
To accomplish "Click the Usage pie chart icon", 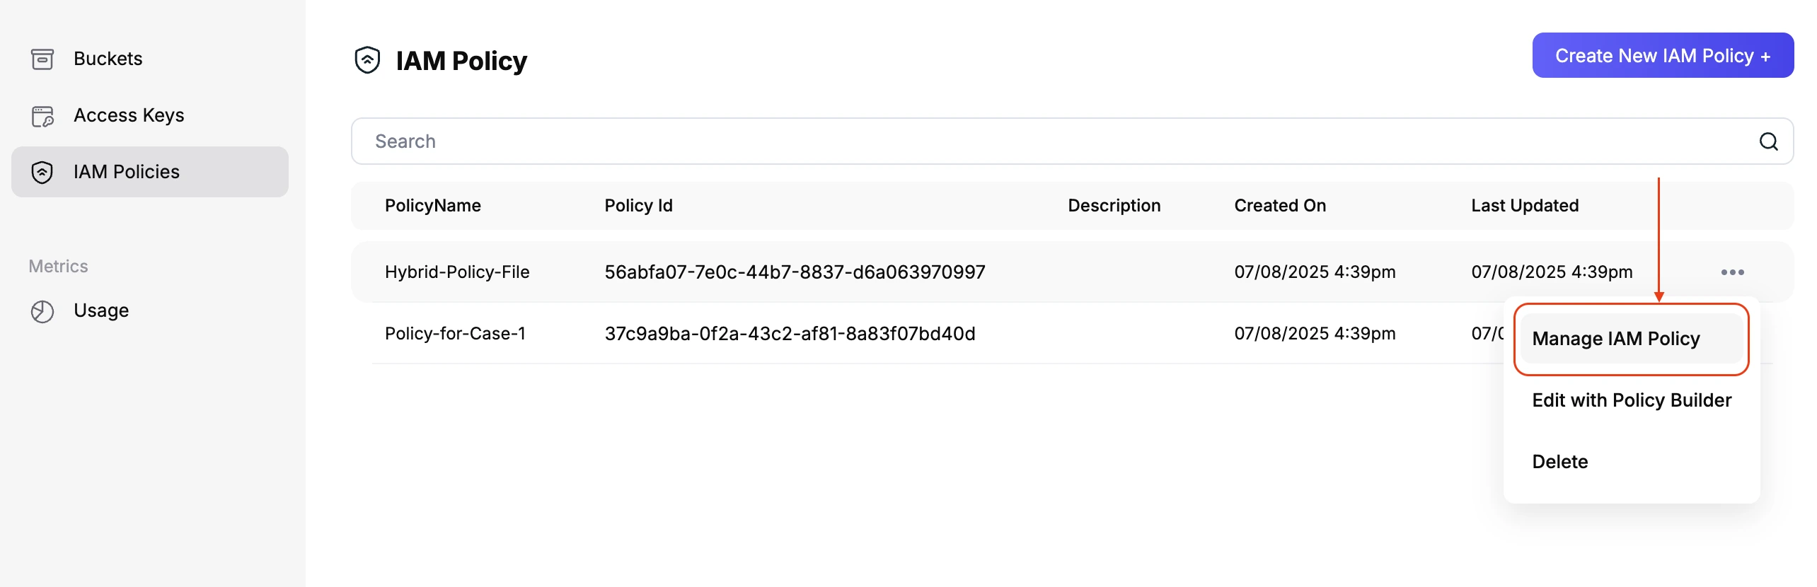I will pyautogui.click(x=42, y=311).
